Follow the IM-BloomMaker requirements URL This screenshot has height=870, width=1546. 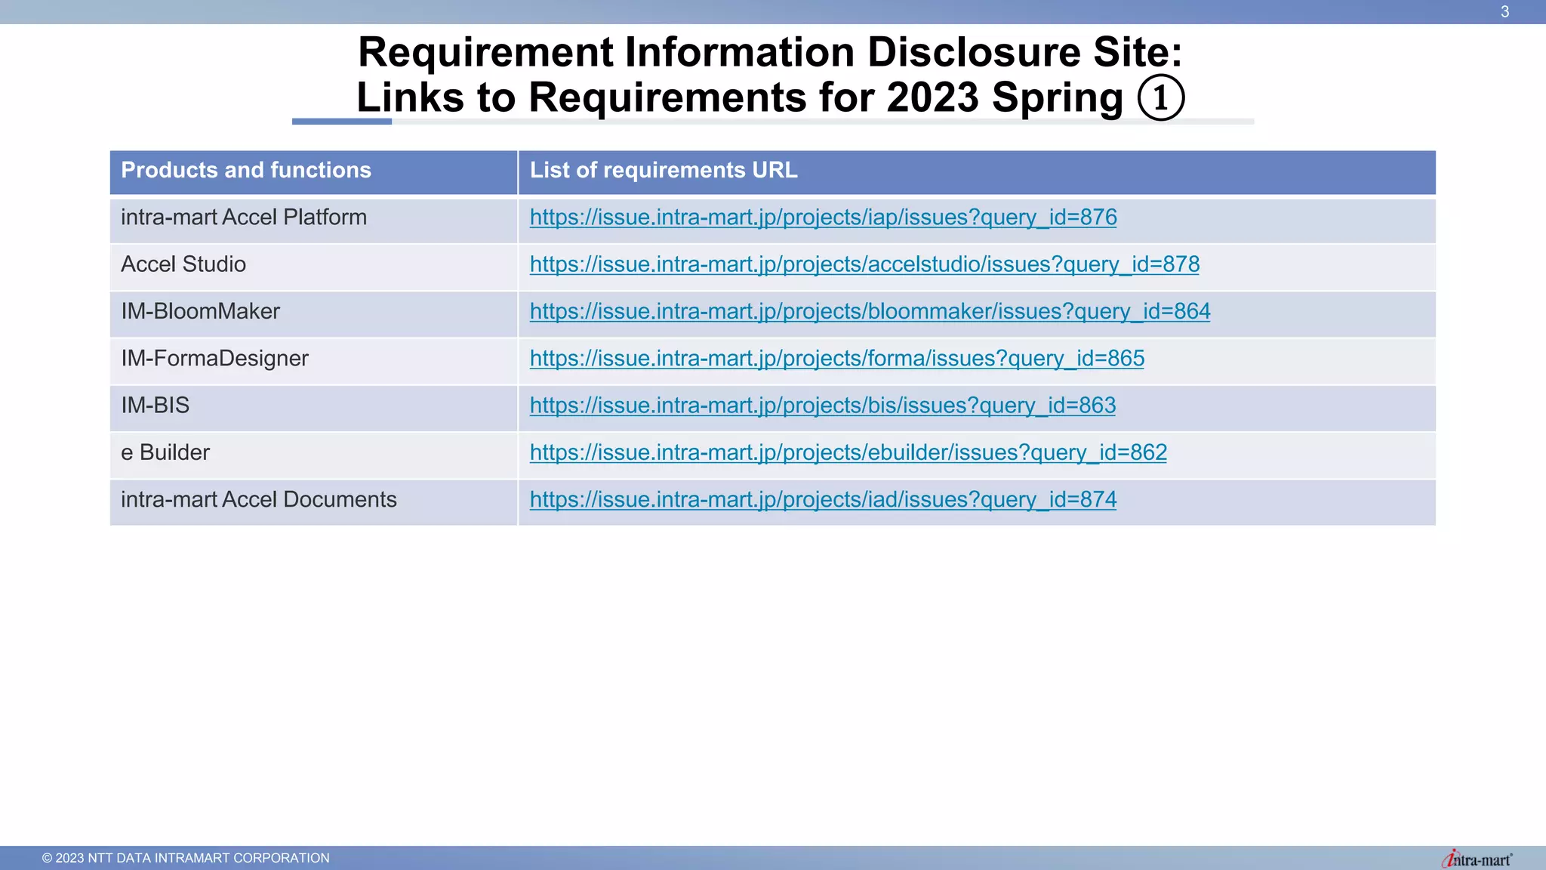click(870, 311)
